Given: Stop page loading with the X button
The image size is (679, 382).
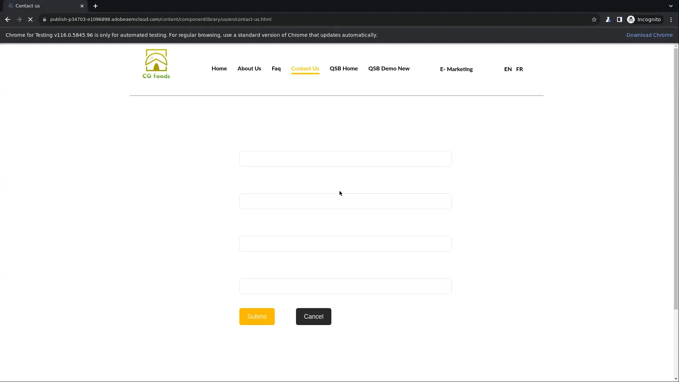Looking at the screenshot, I should click(30, 19).
